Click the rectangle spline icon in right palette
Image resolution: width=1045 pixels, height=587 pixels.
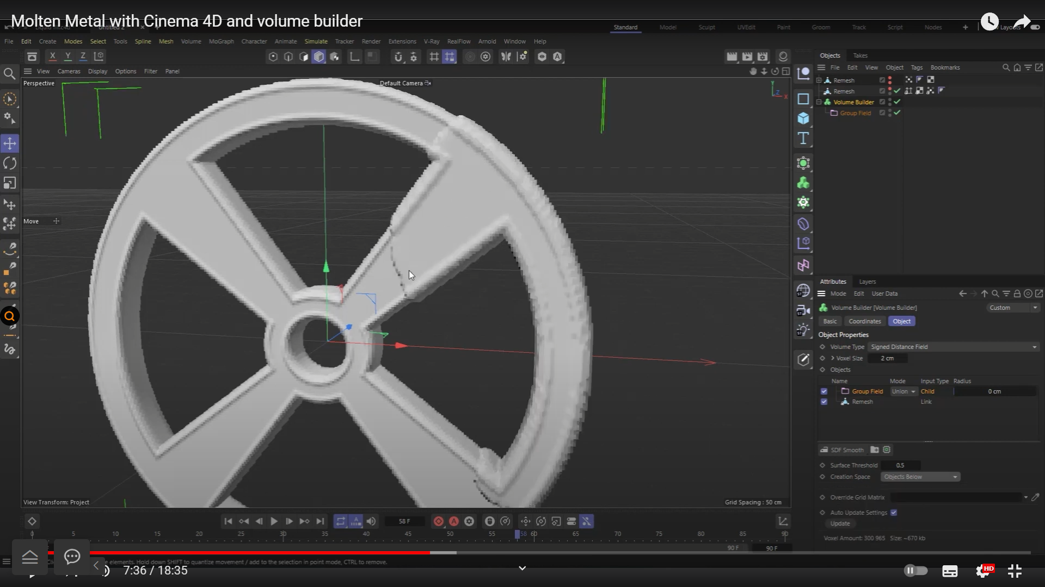(803, 99)
